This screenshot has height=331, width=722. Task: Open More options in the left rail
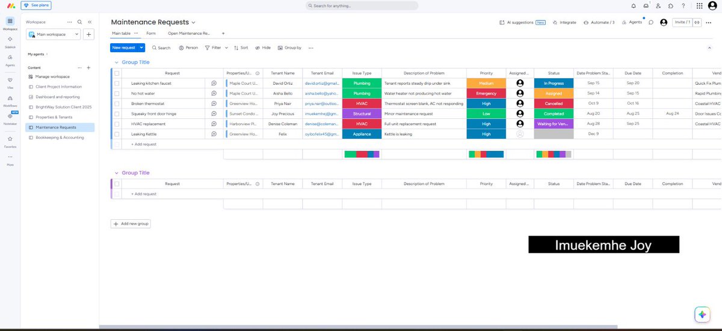[x=10, y=159]
